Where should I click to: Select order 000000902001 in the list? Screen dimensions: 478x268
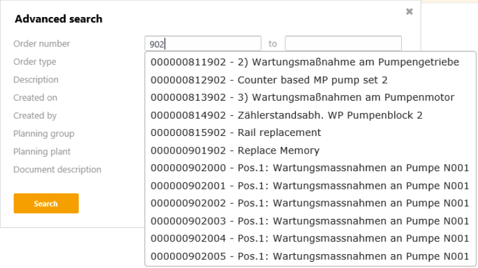tap(310, 186)
